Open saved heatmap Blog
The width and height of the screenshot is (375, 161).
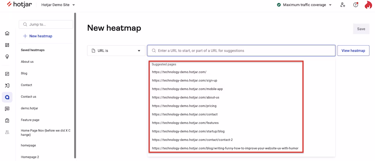coord(24,73)
